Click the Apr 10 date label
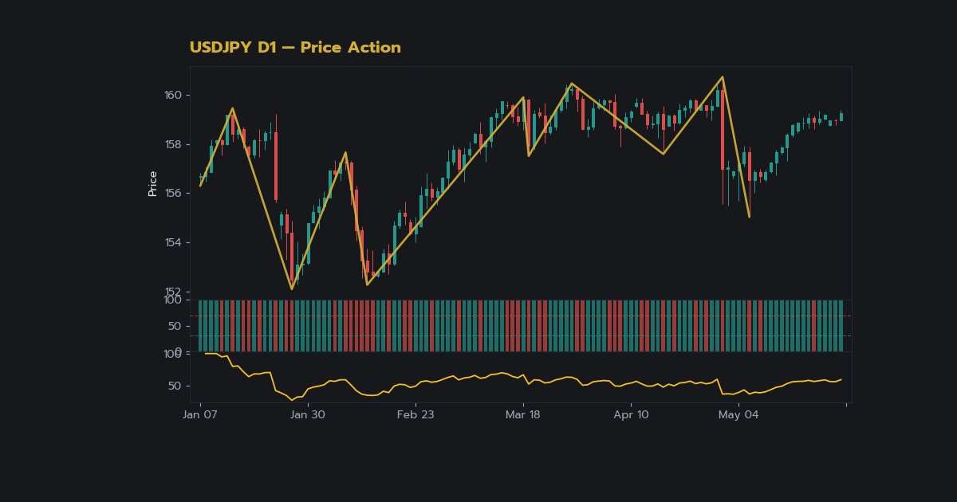The image size is (957, 502). pyautogui.click(x=632, y=414)
